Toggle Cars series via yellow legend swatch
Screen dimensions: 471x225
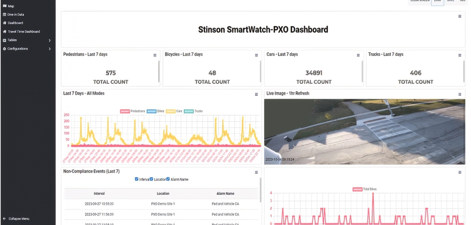click(x=170, y=111)
